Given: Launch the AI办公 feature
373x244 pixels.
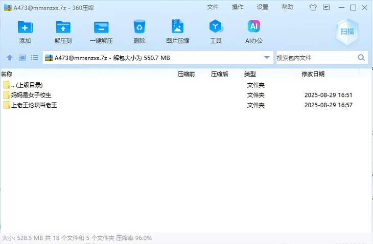Looking at the screenshot, I should [254, 26].
